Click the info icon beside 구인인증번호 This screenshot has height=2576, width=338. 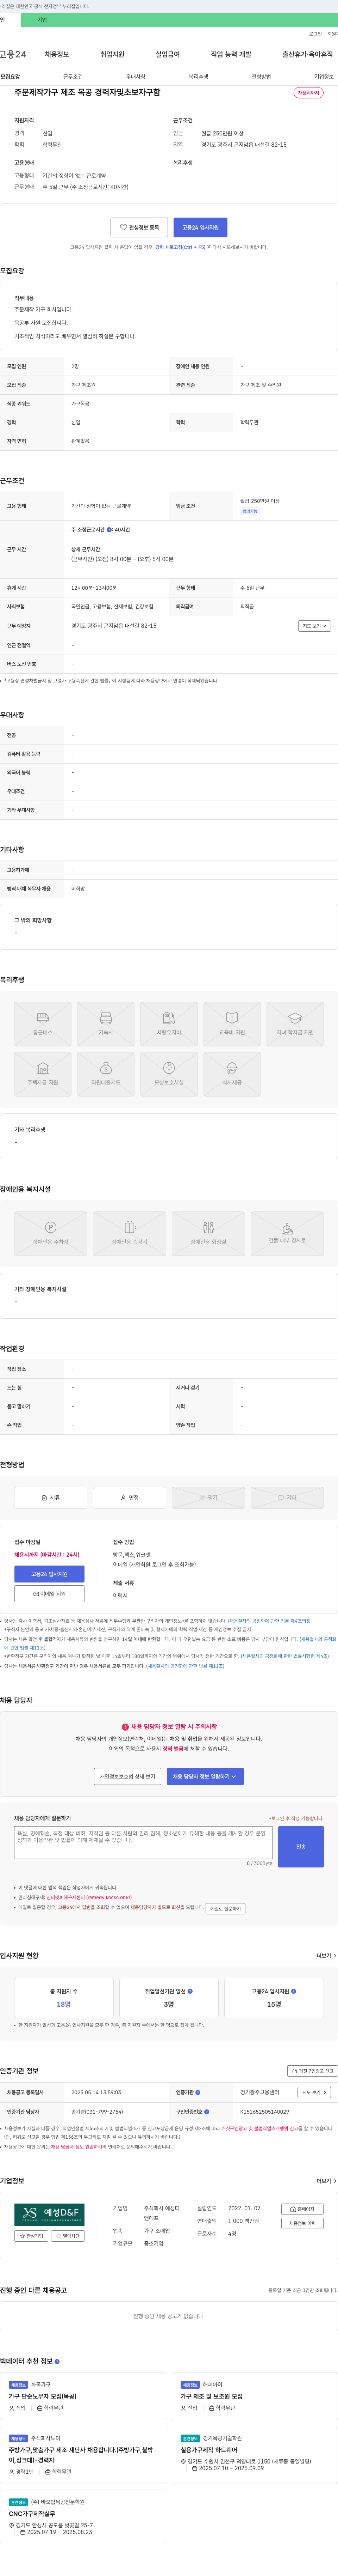pos(206,2111)
